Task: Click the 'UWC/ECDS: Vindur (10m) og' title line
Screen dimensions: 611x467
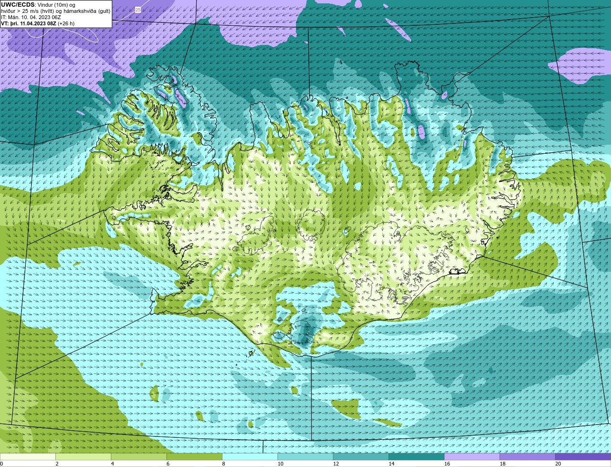Action: pyautogui.click(x=38, y=5)
